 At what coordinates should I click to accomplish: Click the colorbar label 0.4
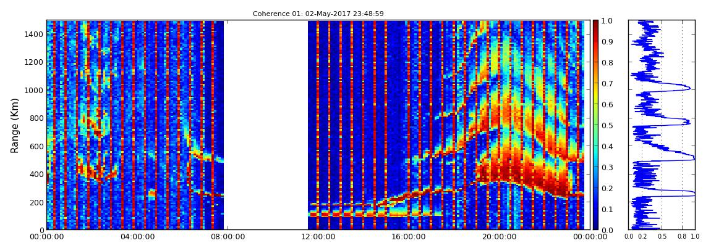pos(608,147)
